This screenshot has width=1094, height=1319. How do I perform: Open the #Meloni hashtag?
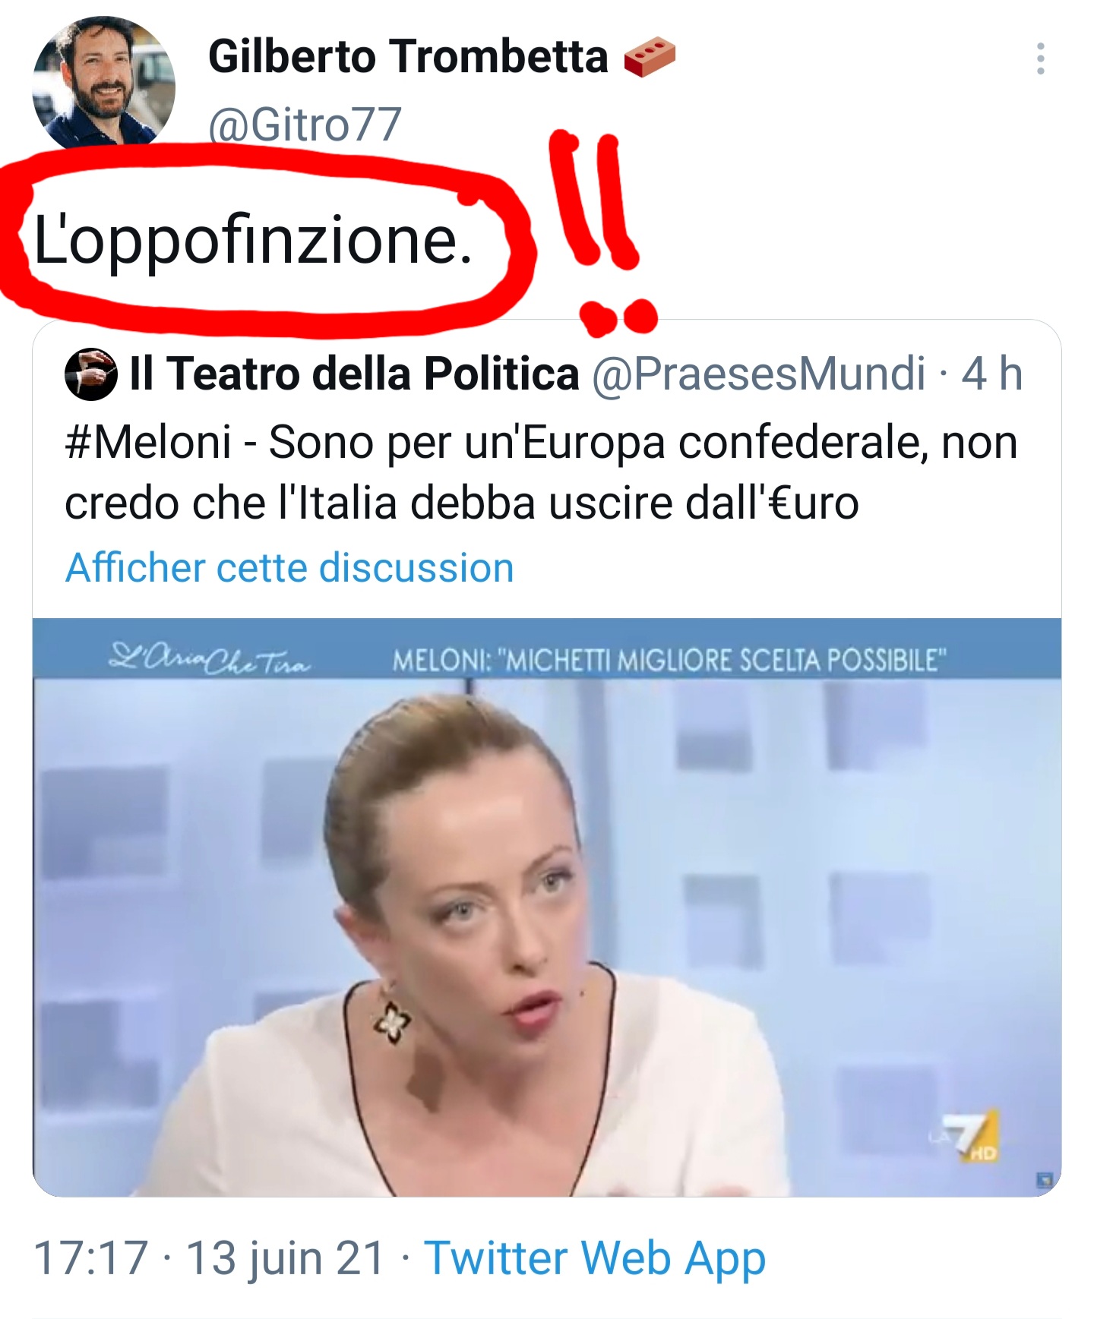[148, 442]
